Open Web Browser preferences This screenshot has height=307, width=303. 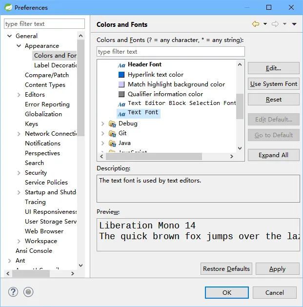pyautogui.click(x=44, y=231)
